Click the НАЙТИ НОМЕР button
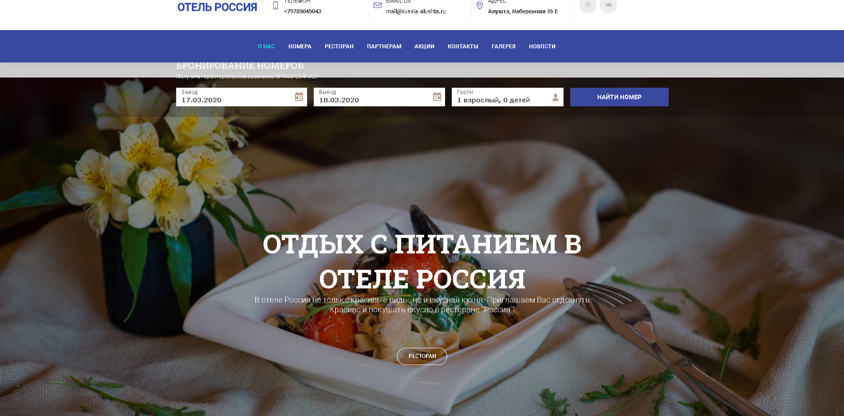The height and width of the screenshot is (416, 844). tap(619, 97)
